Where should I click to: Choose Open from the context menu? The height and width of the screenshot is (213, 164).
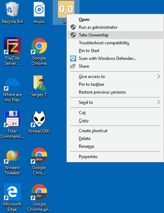click(x=115, y=19)
